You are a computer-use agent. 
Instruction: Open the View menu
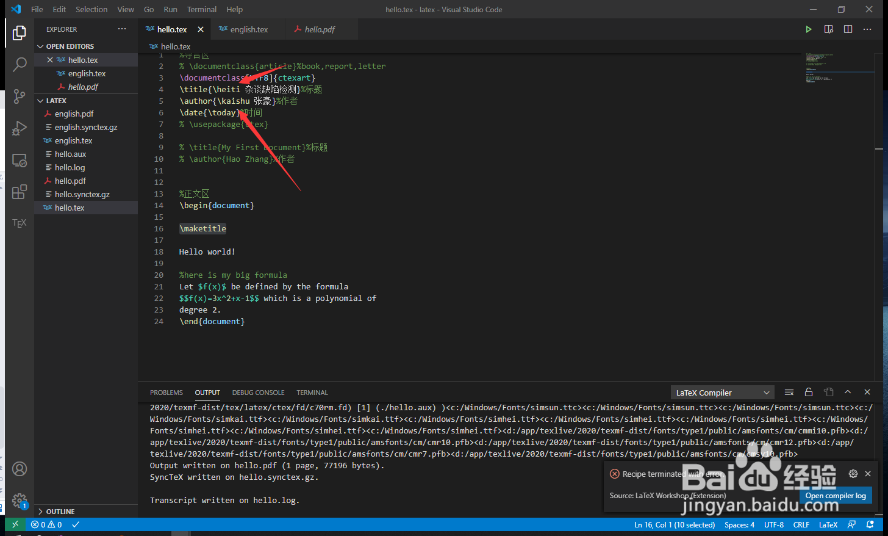coord(126,9)
